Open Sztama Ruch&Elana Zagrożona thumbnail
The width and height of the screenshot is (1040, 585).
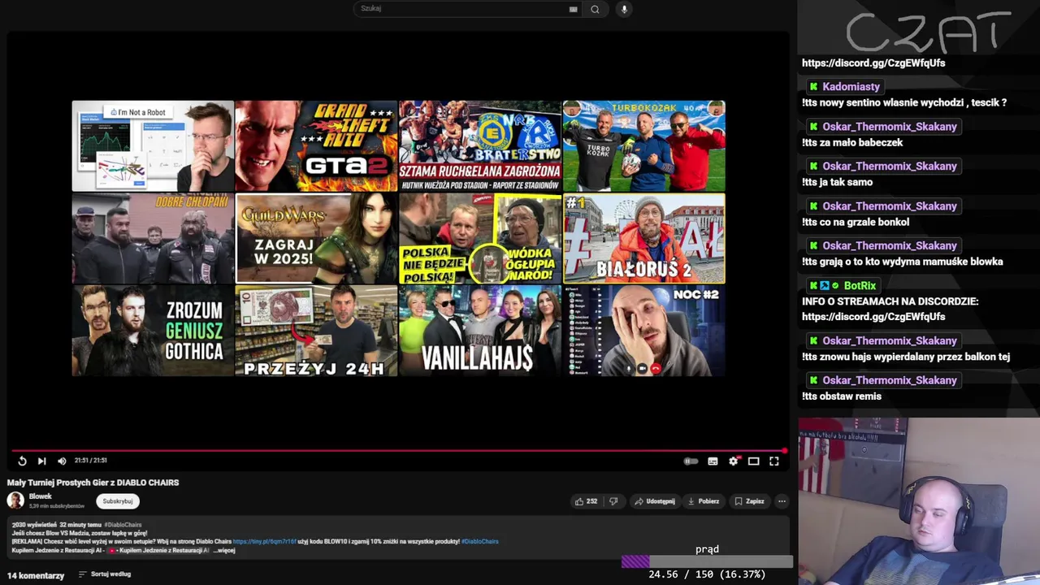[479, 146]
